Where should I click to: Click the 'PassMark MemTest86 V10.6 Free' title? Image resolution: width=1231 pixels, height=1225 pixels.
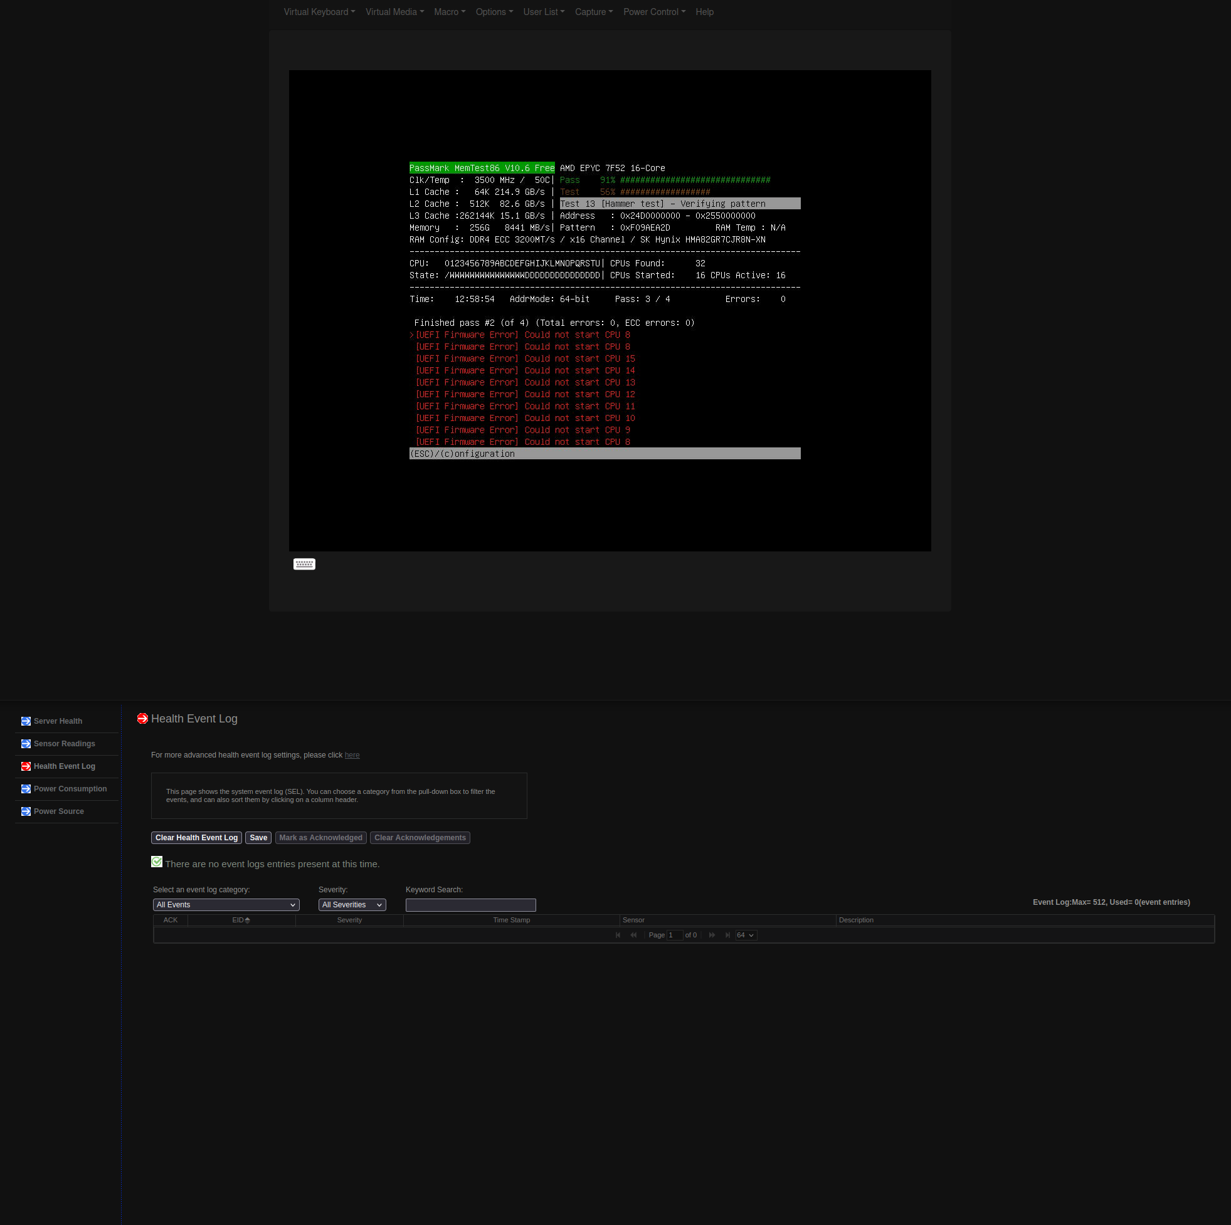point(482,168)
